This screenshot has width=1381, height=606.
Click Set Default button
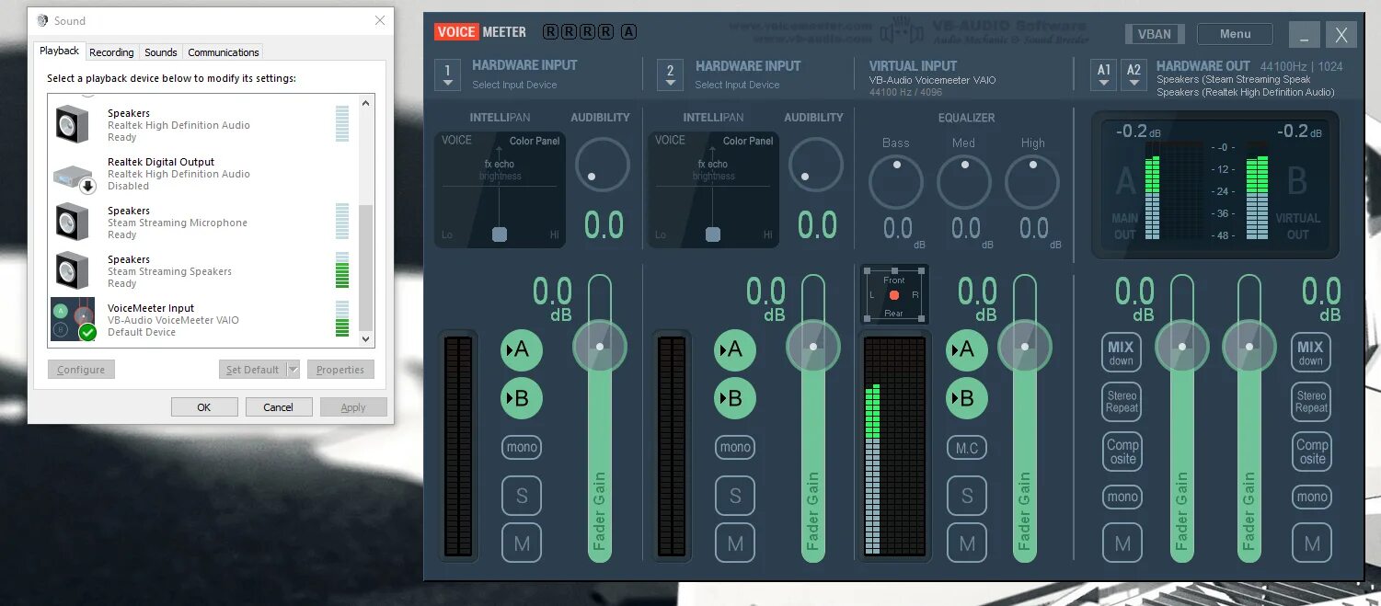point(253,370)
